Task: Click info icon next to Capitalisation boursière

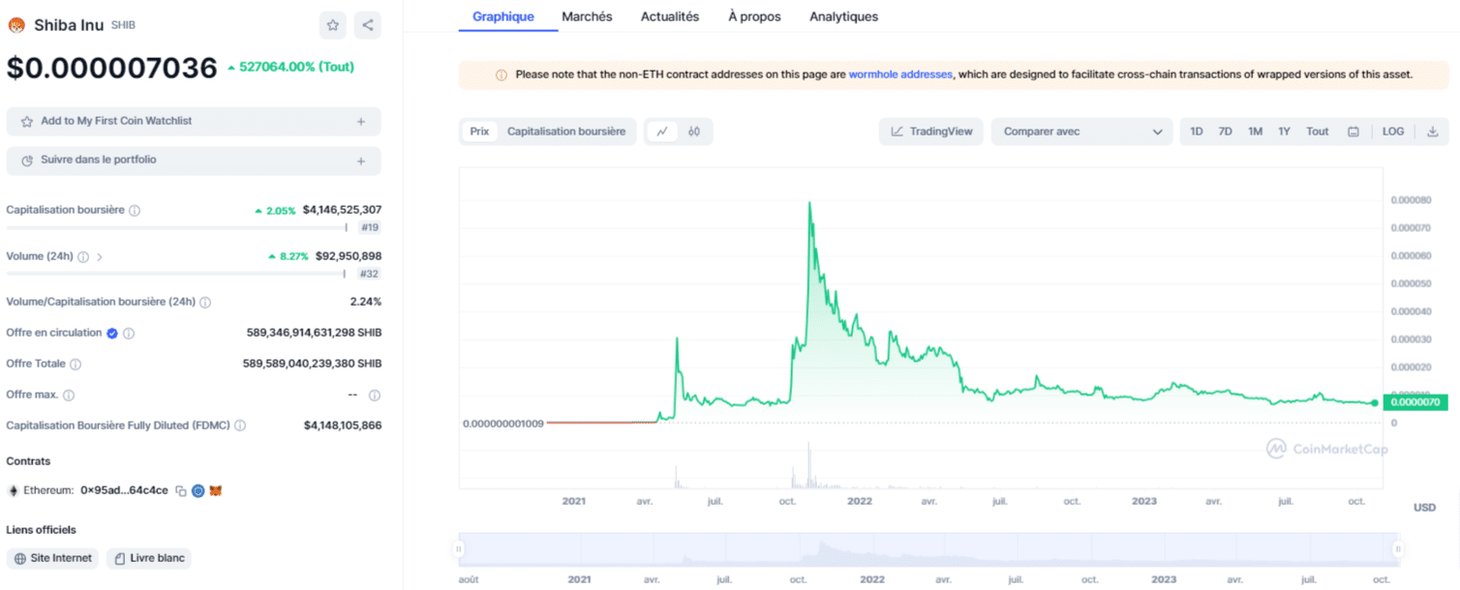Action: (135, 210)
